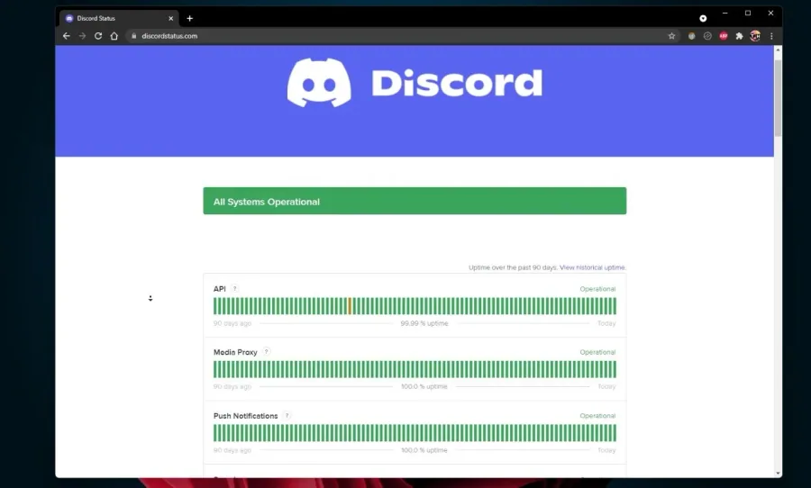This screenshot has height=488, width=811.
Task: Open the white circular dropdown in title bar
Action: tap(703, 18)
